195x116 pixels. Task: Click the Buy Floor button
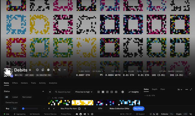[x=138, y=109]
